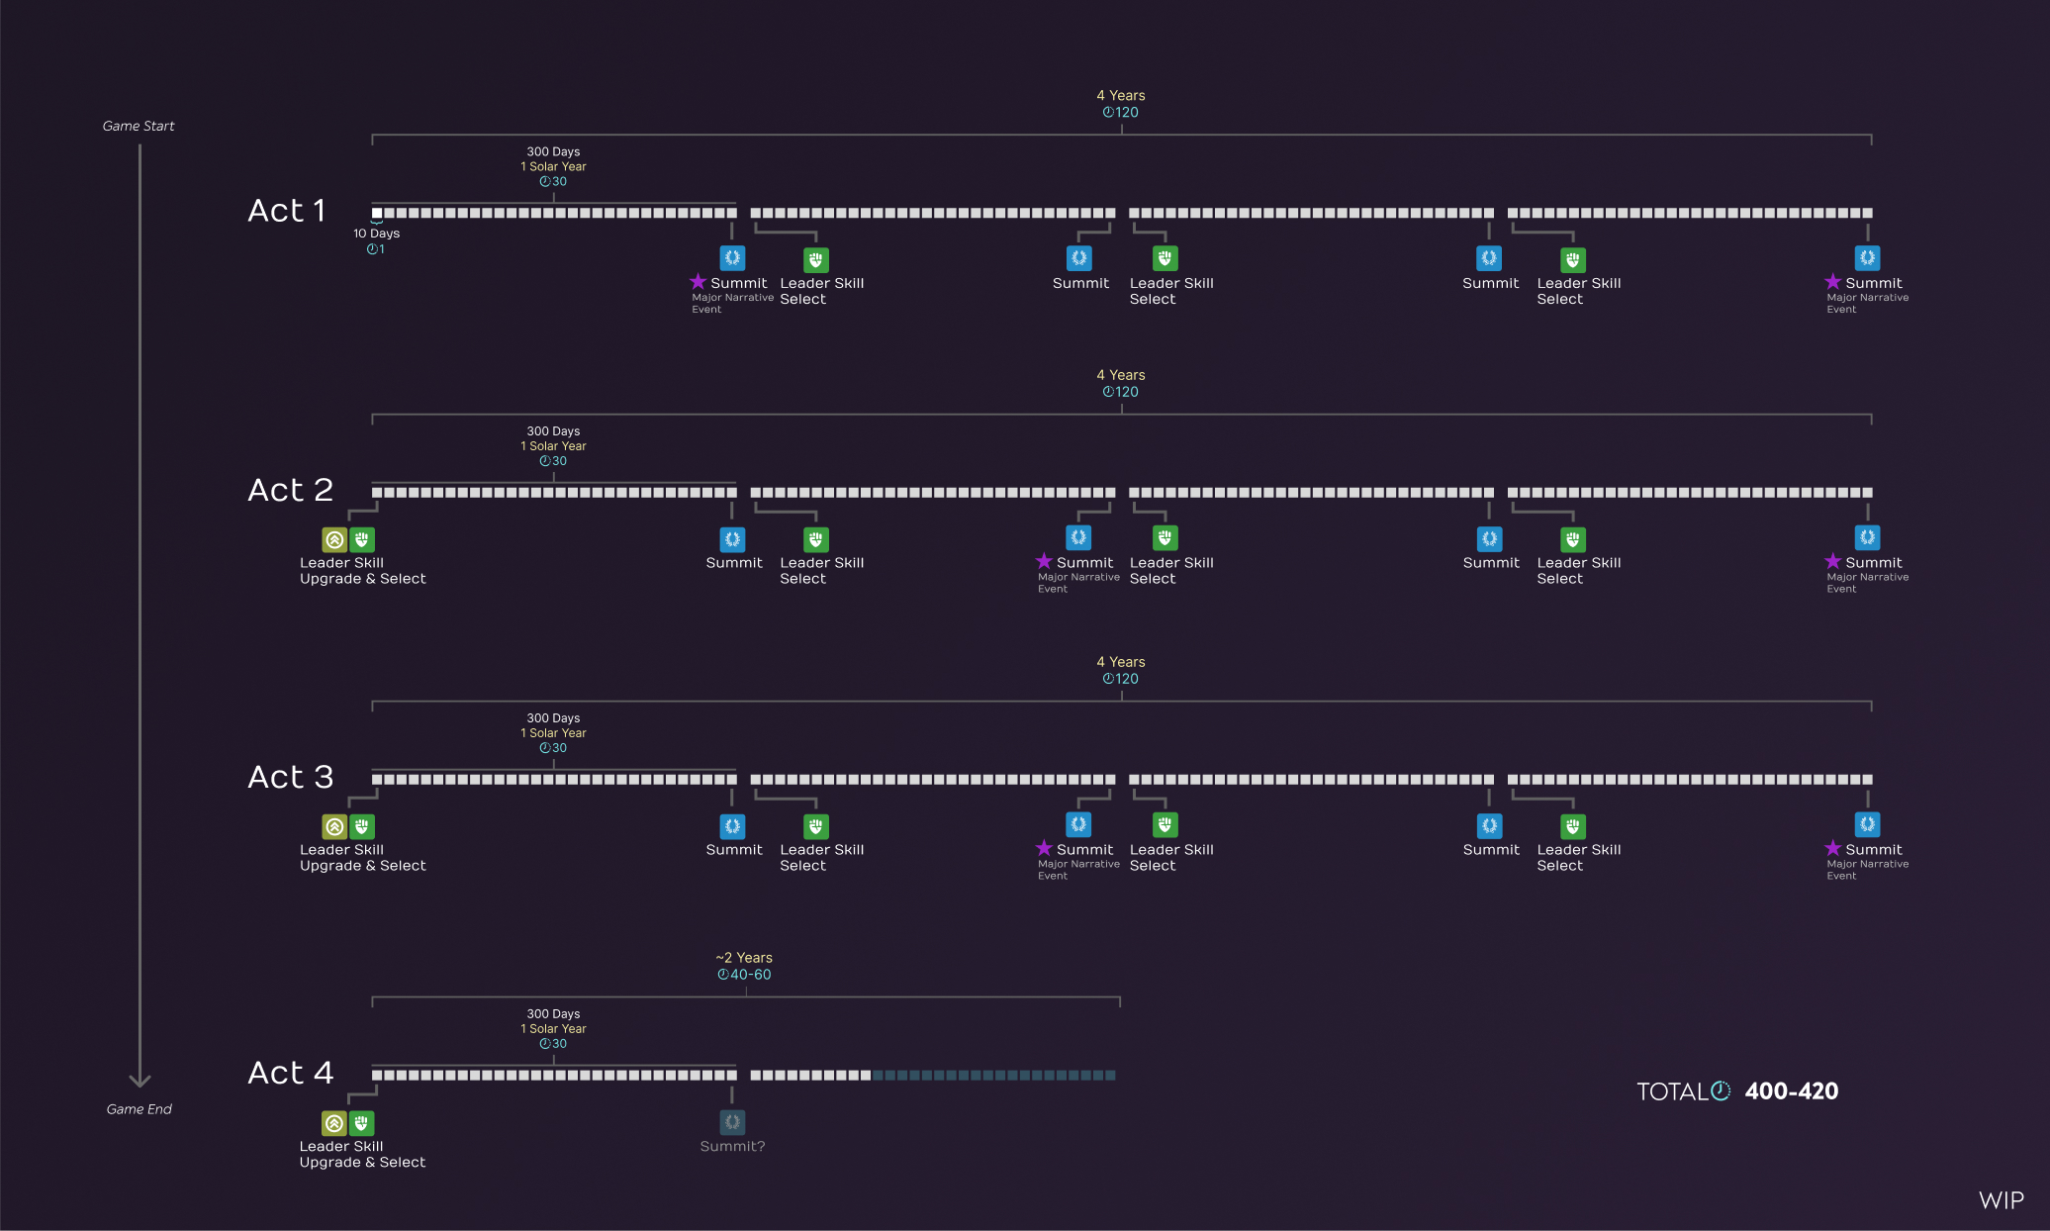Click the 'Act 2' heading
The height and width of the screenshot is (1231, 2050).
coord(291,490)
